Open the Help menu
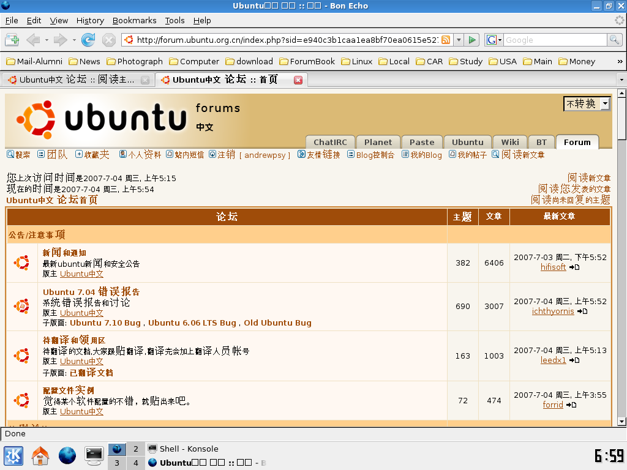Viewport: 627px width, 470px height. click(202, 20)
